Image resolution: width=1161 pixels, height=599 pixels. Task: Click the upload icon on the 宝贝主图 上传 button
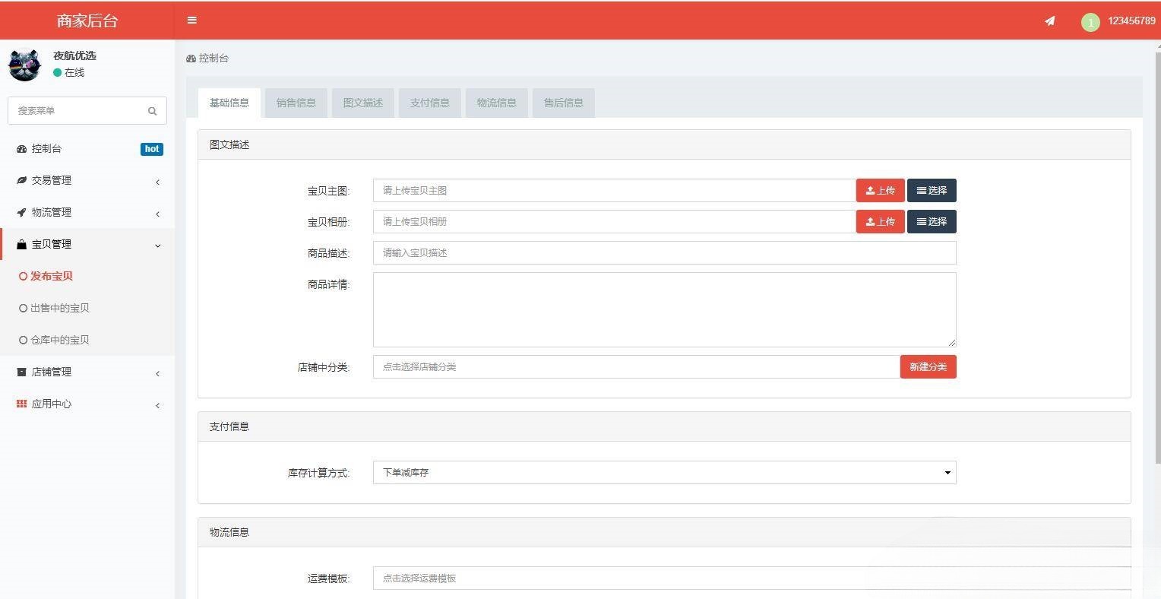[x=868, y=190]
